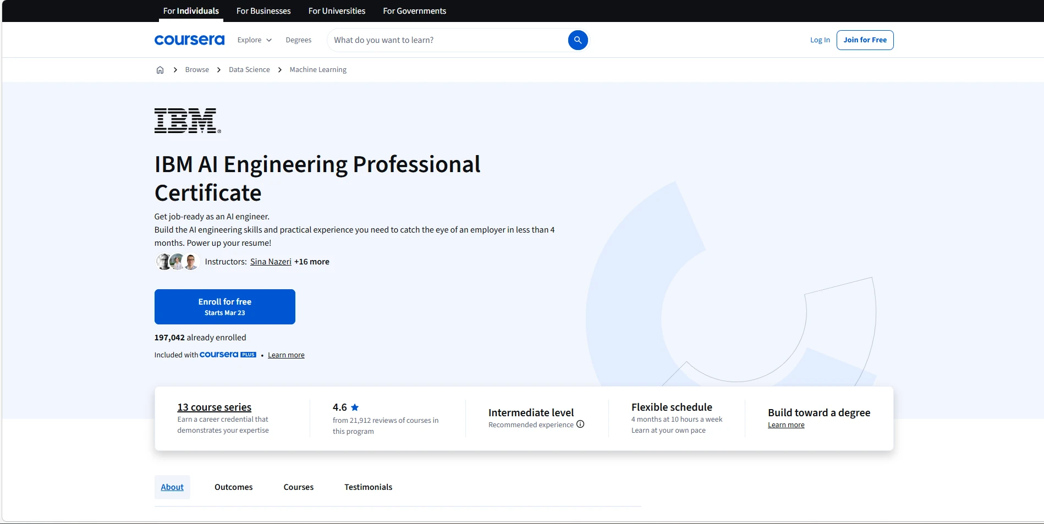Collapse the Explore chevron arrow
The width and height of the screenshot is (1044, 524).
coord(269,40)
